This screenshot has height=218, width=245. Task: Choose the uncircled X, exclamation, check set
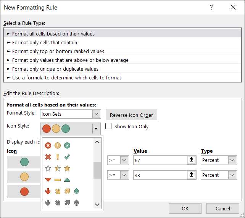(58, 157)
